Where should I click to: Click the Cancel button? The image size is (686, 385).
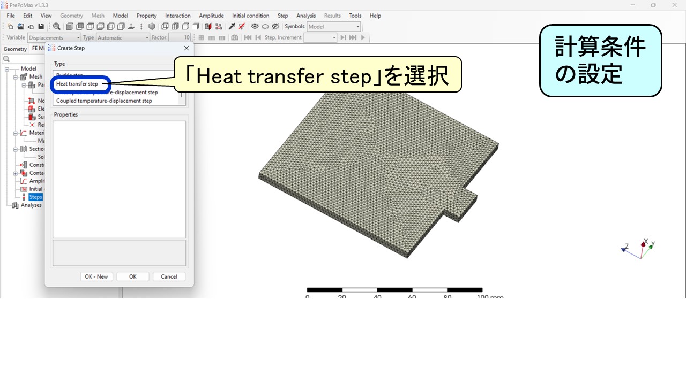click(x=169, y=276)
